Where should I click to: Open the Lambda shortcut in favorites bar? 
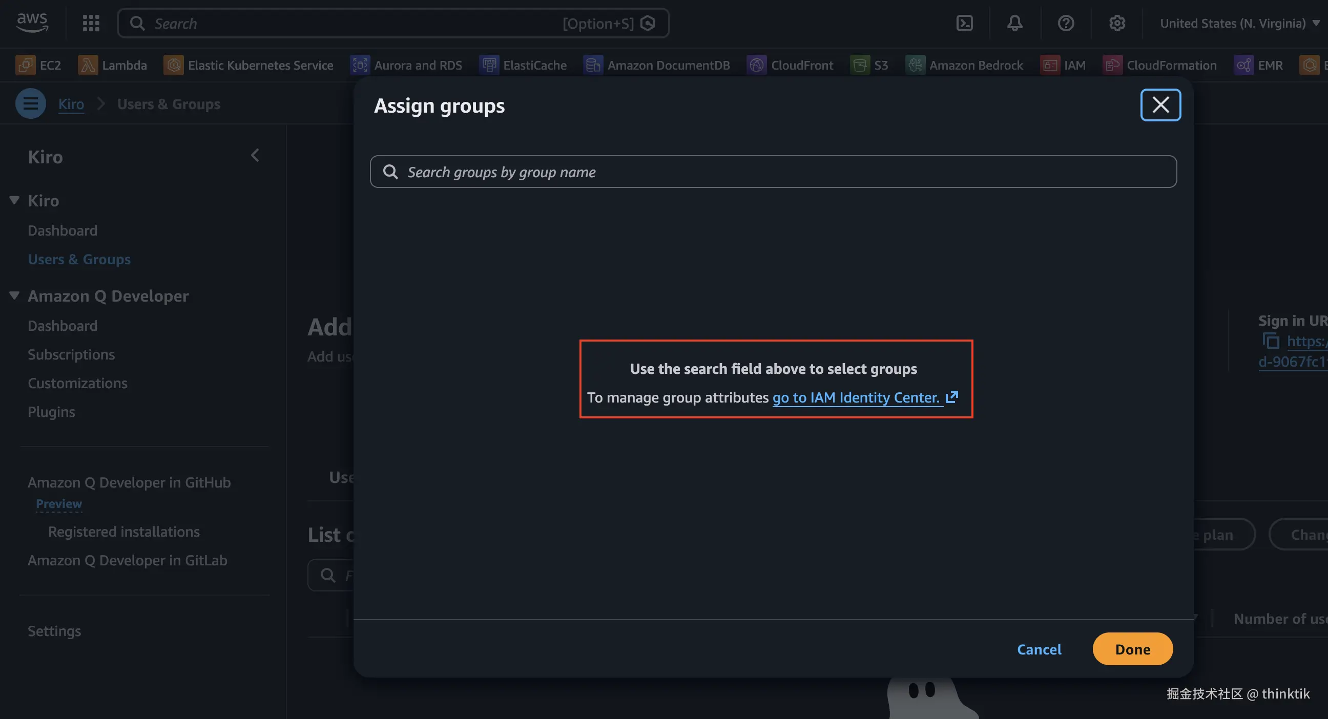tap(112, 66)
